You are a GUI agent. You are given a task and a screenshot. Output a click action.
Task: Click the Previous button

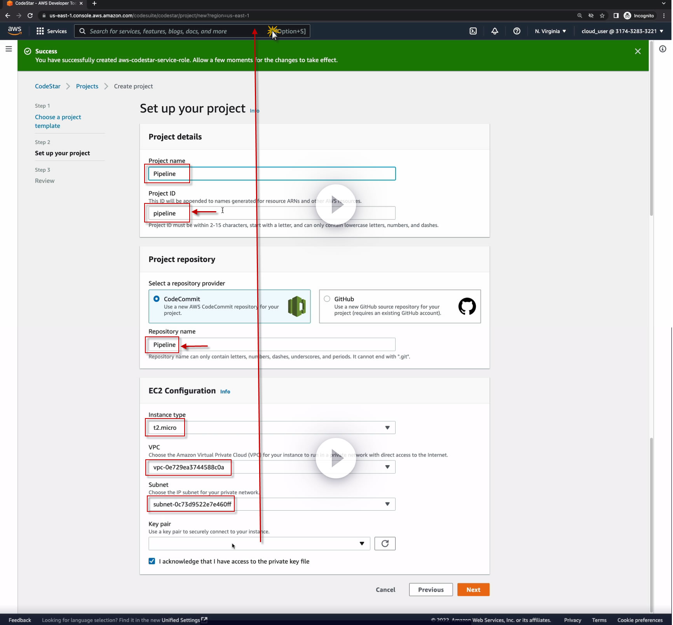(x=431, y=590)
